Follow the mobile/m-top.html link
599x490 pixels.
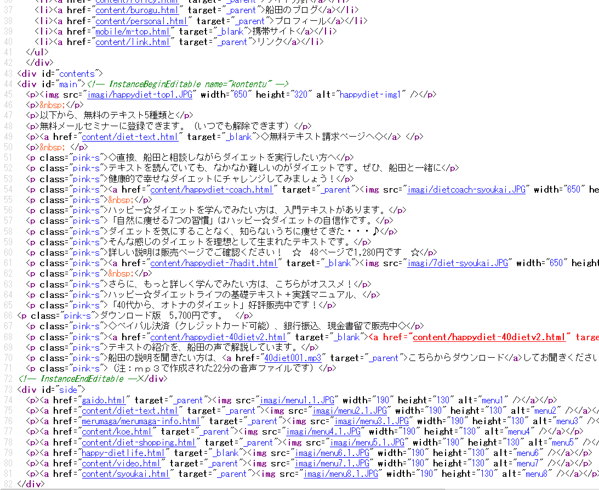point(133,31)
